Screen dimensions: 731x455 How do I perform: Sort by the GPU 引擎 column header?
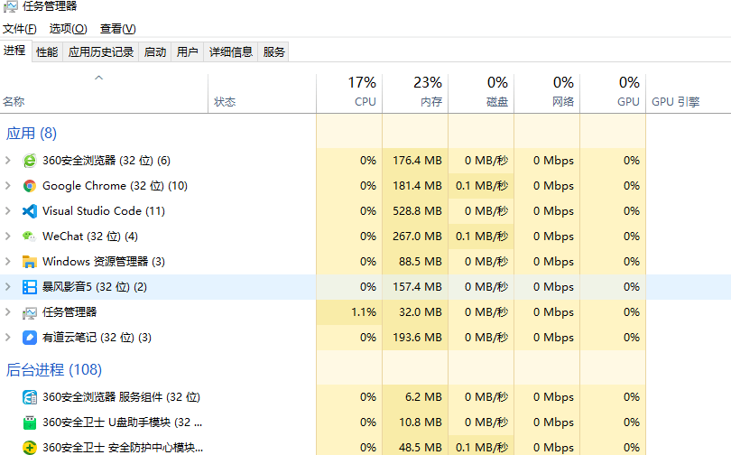(688, 93)
